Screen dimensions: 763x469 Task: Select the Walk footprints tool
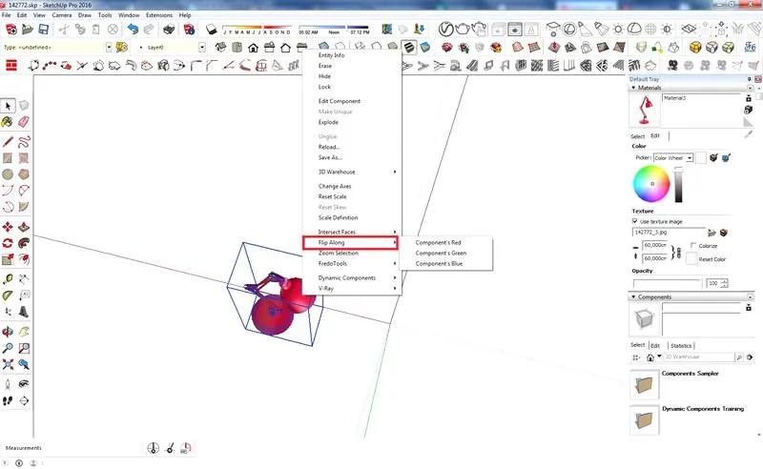point(8,400)
